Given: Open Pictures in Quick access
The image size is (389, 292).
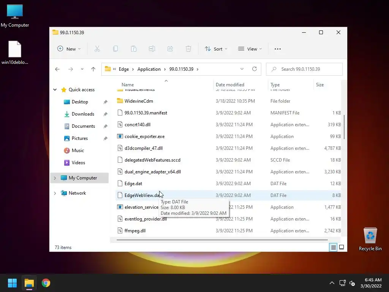Looking at the screenshot, I should click(x=80, y=138).
